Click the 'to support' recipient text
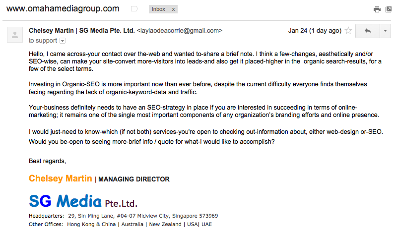The width and height of the screenshot is (395, 236). tap(43, 41)
